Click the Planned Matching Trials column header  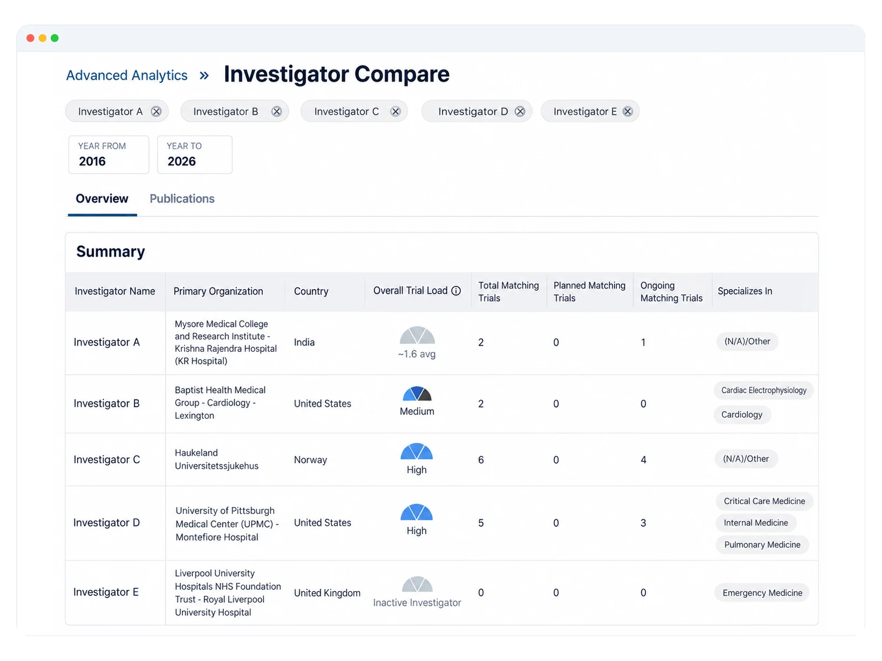pos(589,292)
